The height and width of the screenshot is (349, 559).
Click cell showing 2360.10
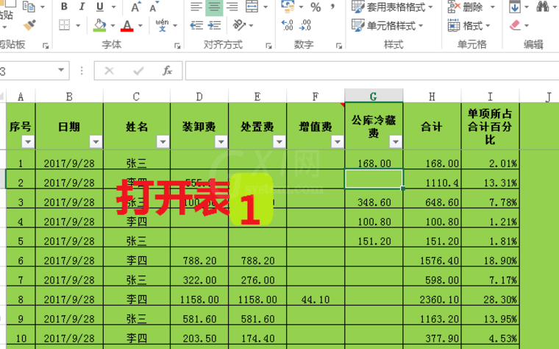(x=432, y=296)
